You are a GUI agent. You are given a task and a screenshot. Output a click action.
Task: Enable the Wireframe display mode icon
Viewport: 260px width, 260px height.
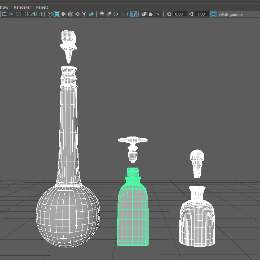(50, 14)
